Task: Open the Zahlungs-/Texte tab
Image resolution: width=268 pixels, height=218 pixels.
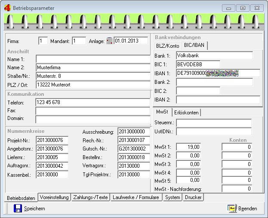Action: 91,197
